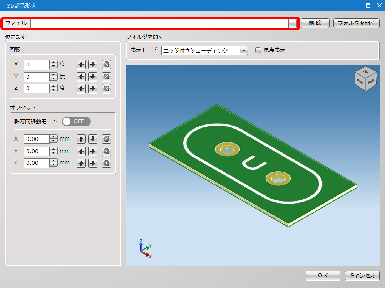
Task: Reset the Y offset value
Action: click(x=107, y=151)
